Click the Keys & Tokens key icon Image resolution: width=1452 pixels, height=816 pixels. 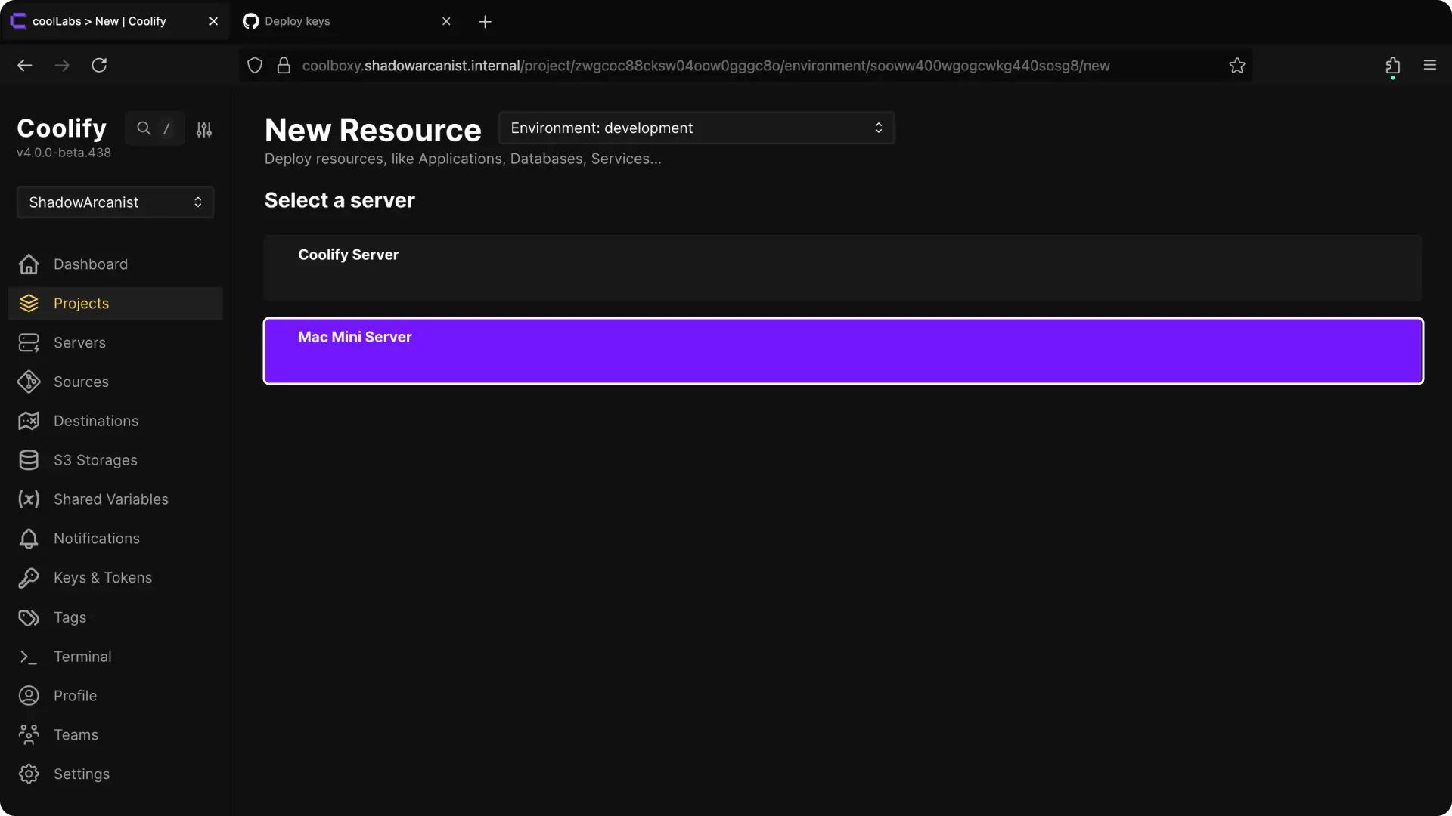pyautogui.click(x=29, y=578)
